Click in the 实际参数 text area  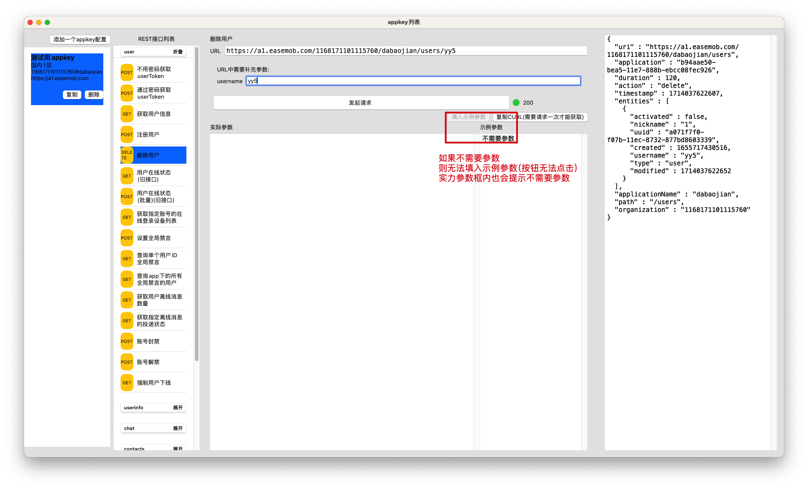click(341, 292)
